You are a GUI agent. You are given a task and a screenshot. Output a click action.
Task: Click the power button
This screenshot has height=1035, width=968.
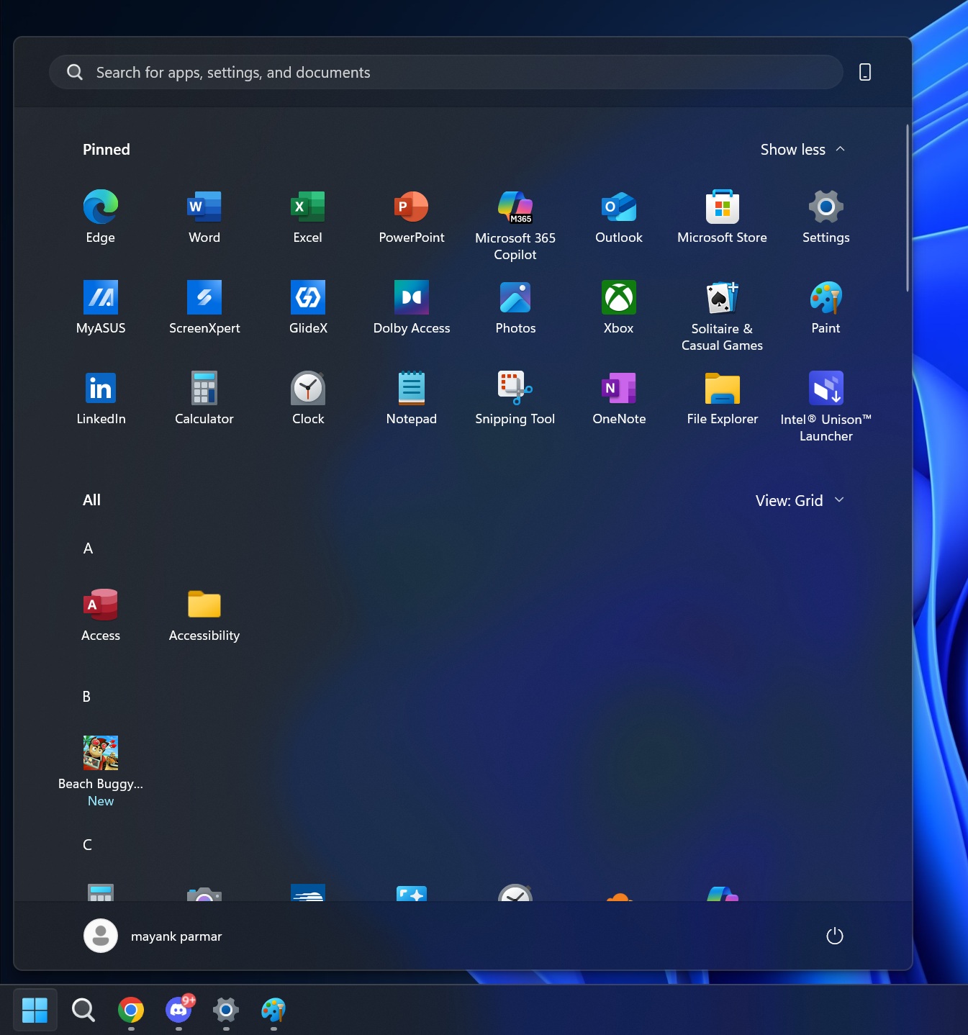(x=835, y=936)
